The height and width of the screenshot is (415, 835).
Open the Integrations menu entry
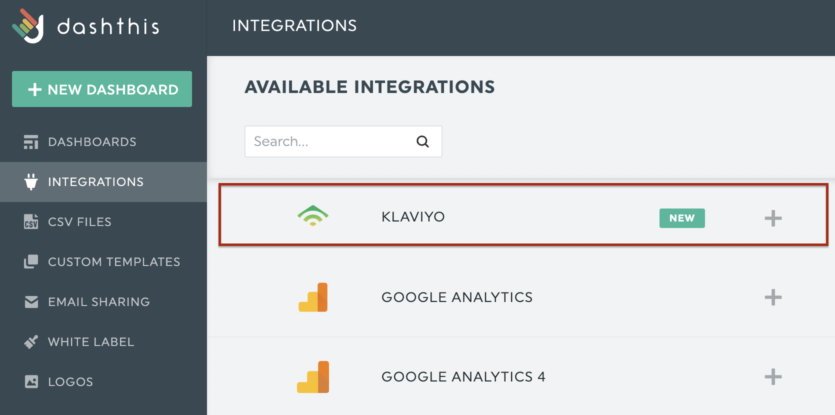[x=95, y=181]
